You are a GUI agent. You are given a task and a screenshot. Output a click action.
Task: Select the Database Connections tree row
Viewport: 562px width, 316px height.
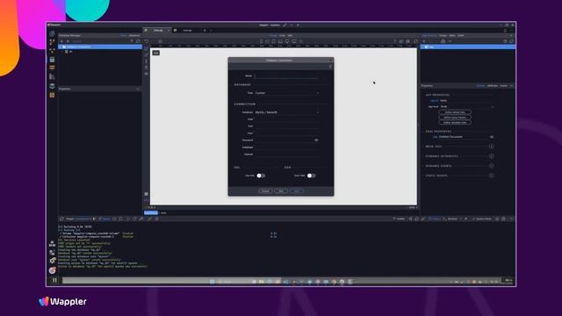(x=100, y=47)
